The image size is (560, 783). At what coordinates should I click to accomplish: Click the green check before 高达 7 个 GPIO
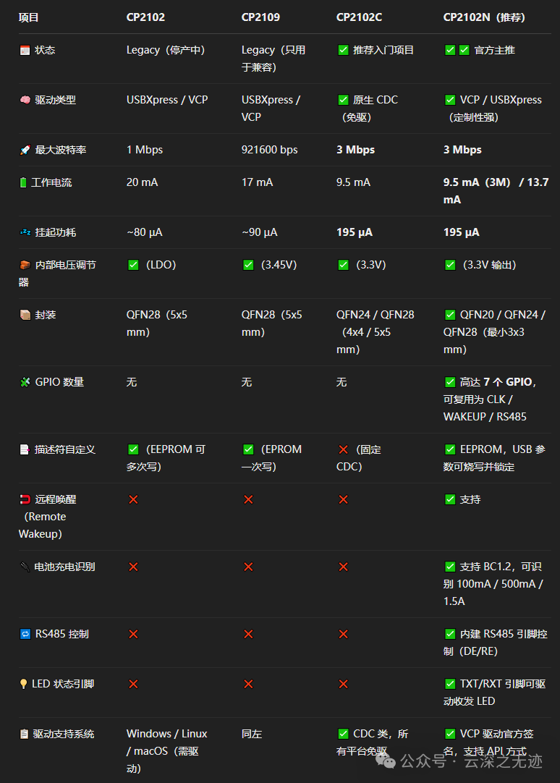click(x=450, y=382)
